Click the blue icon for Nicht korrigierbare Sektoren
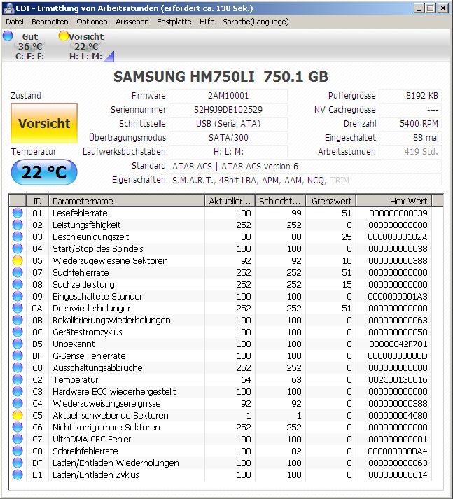453x499 pixels. click(x=18, y=427)
